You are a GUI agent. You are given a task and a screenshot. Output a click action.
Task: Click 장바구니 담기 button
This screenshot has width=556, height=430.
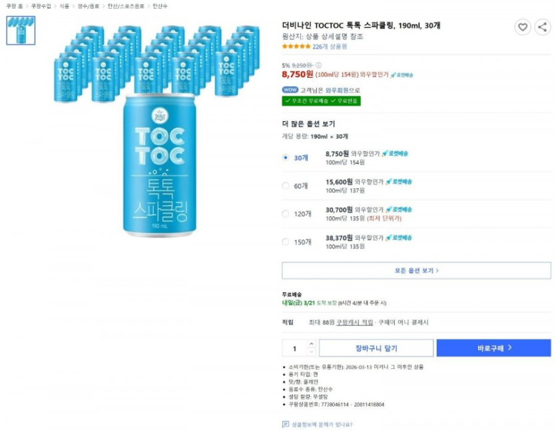pyautogui.click(x=376, y=347)
